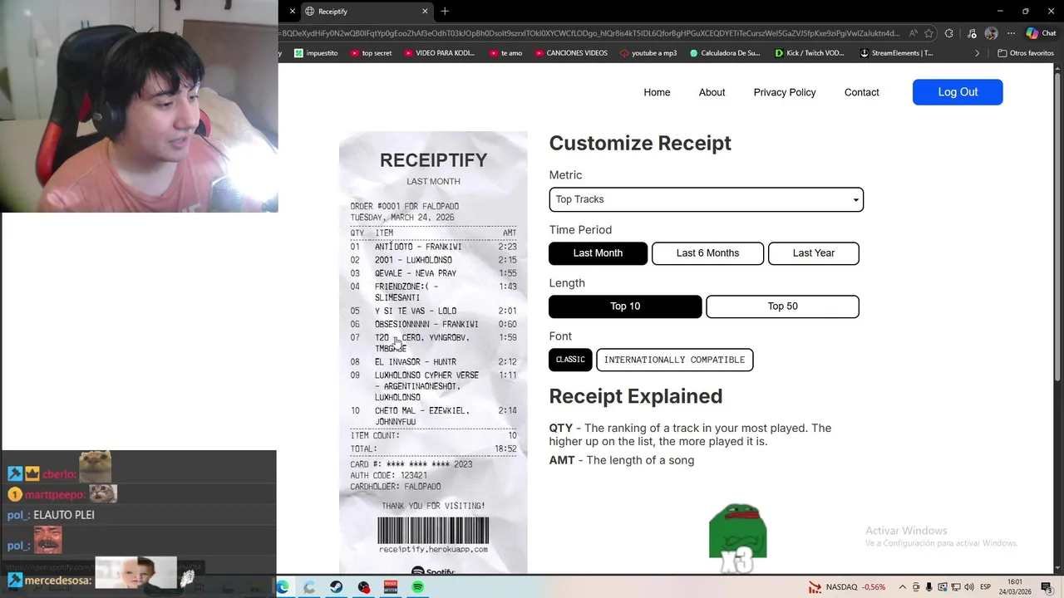The width and height of the screenshot is (1064, 598).
Task: Go to the Home nav link
Action: pyautogui.click(x=657, y=92)
